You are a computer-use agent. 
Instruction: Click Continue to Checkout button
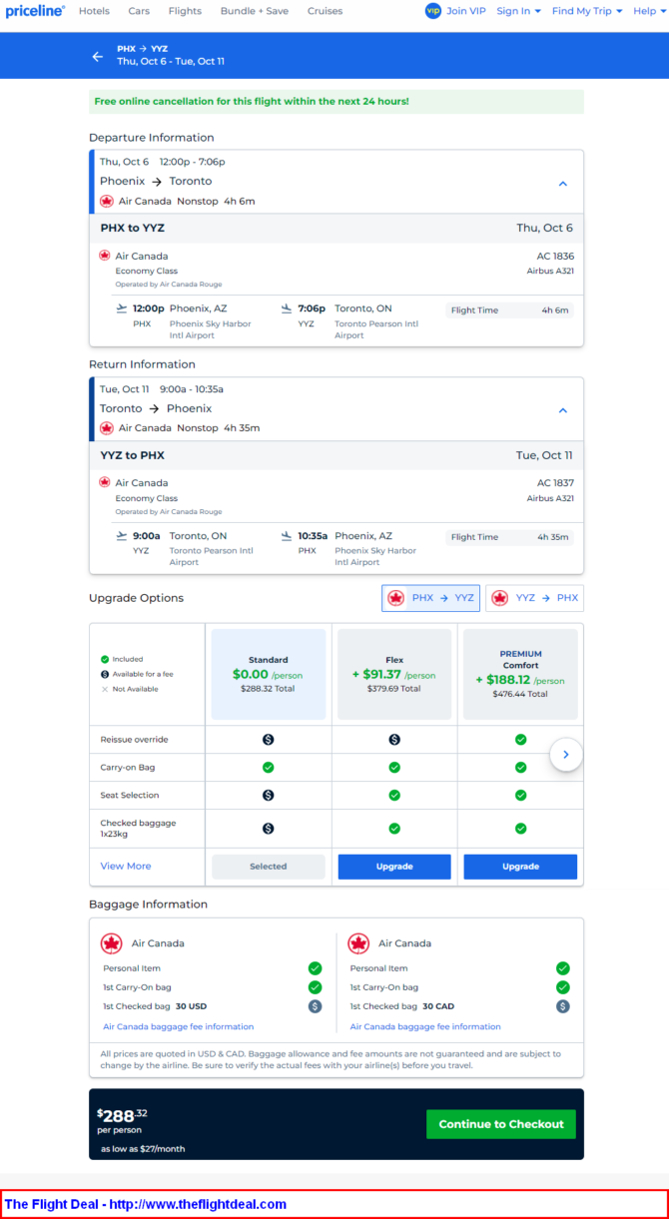[x=500, y=1124]
